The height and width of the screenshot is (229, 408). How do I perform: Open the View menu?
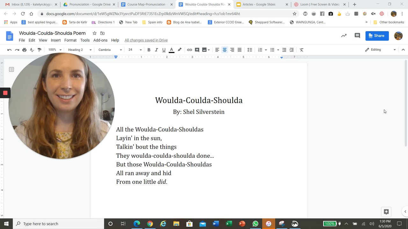tap(43, 40)
